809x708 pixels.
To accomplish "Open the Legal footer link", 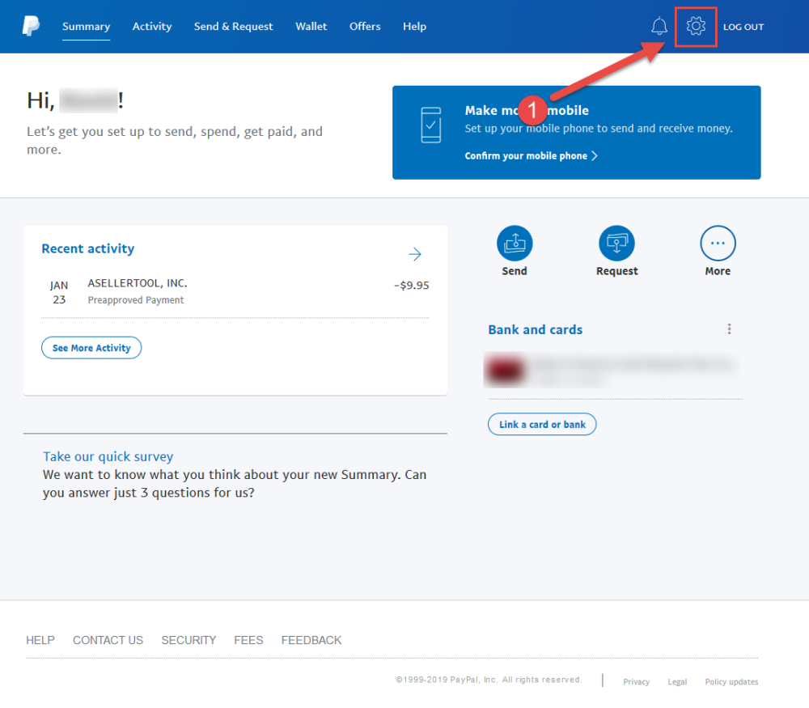I will pos(677,681).
